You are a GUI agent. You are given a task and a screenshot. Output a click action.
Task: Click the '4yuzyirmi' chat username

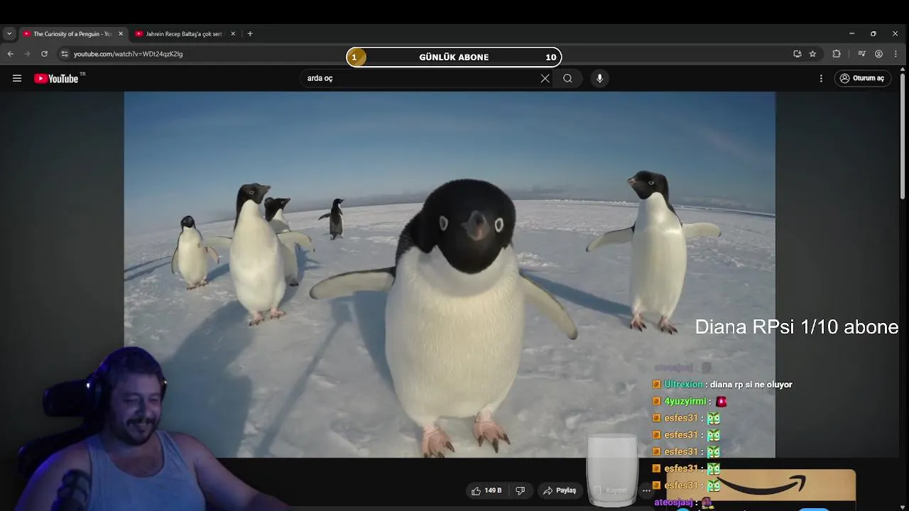pos(685,401)
